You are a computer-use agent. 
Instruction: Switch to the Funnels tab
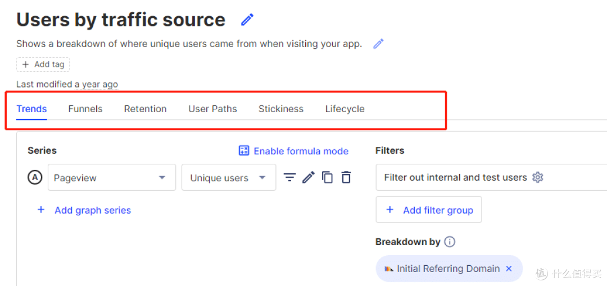click(85, 109)
